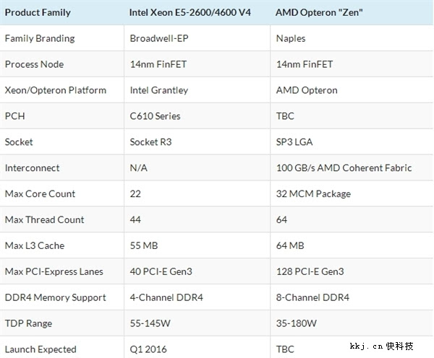Image resolution: width=434 pixels, height=358 pixels.
Task: Select the 55 MB L3 cache cell
Action: tap(143, 246)
